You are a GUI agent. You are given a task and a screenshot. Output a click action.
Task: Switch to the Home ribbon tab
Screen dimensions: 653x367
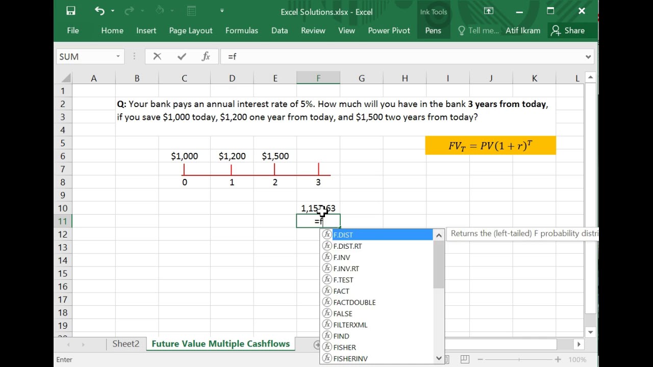112,31
